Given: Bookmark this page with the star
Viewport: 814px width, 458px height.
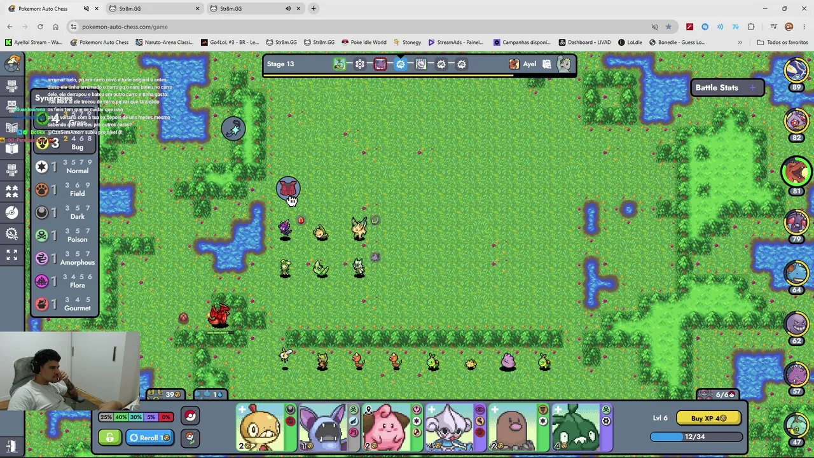Looking at the screenshot, I should [x=668, y=27].
